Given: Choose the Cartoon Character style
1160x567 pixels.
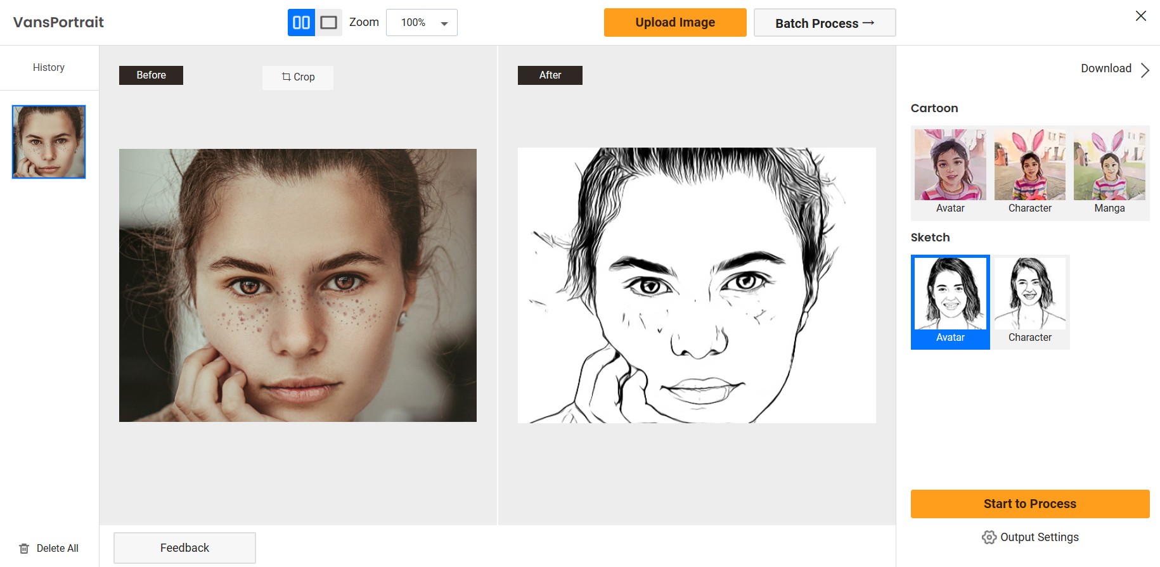Looking at the screenshot, I should tap(1030, 172).
